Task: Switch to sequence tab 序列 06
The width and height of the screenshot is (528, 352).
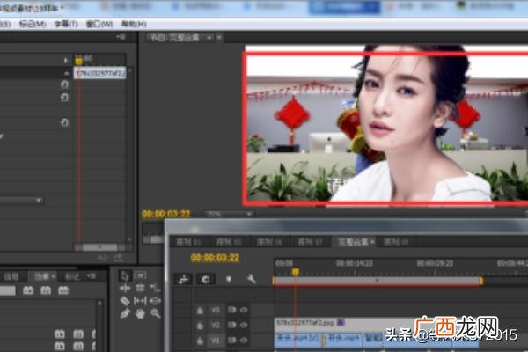Action: [269, 242]
